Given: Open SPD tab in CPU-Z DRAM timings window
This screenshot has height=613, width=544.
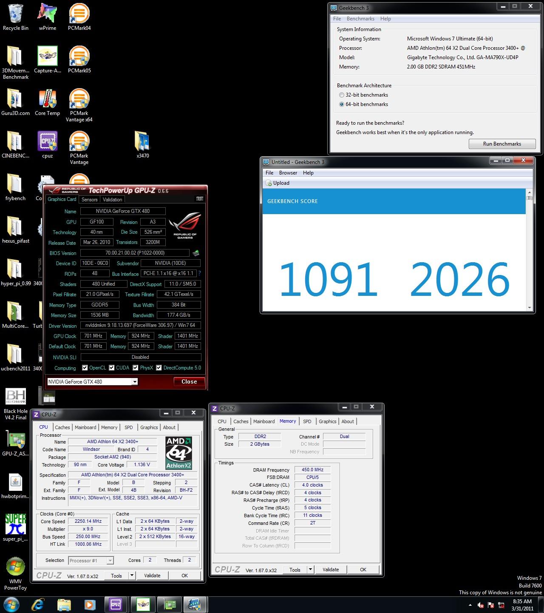Looking at the screenshot, I should point(307,421).
